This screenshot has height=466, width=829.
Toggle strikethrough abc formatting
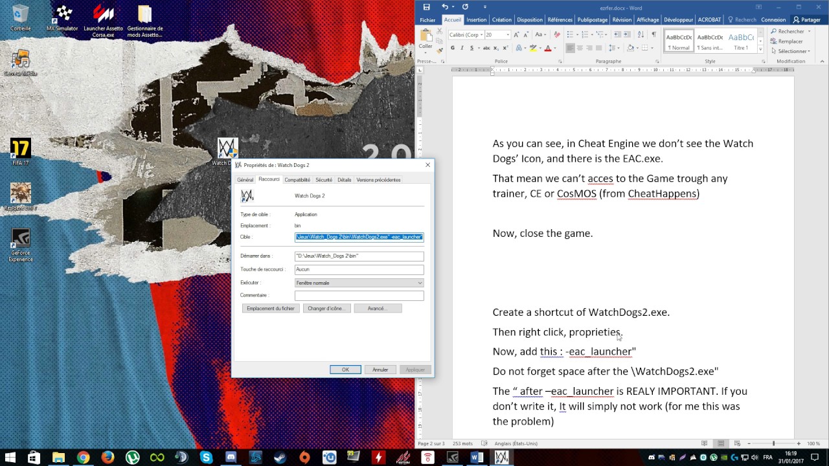coord(486,48)
